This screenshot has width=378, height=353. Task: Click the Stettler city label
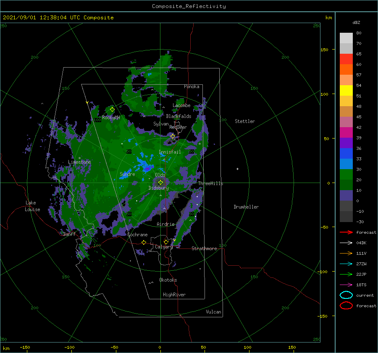point(245,121)
